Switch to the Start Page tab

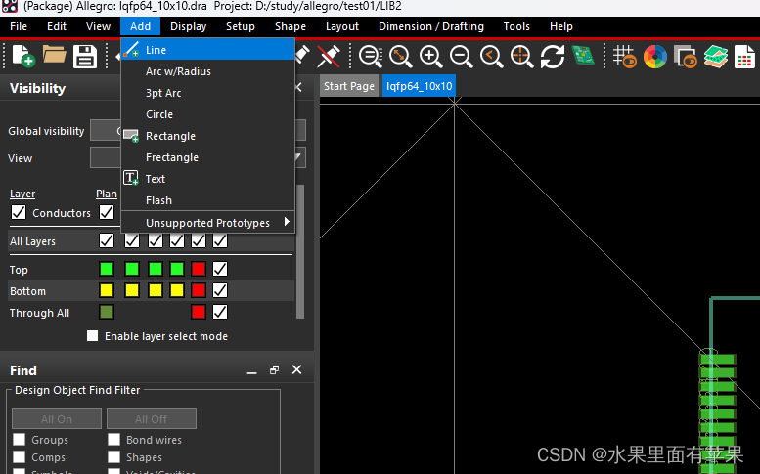tap(349, 86)
